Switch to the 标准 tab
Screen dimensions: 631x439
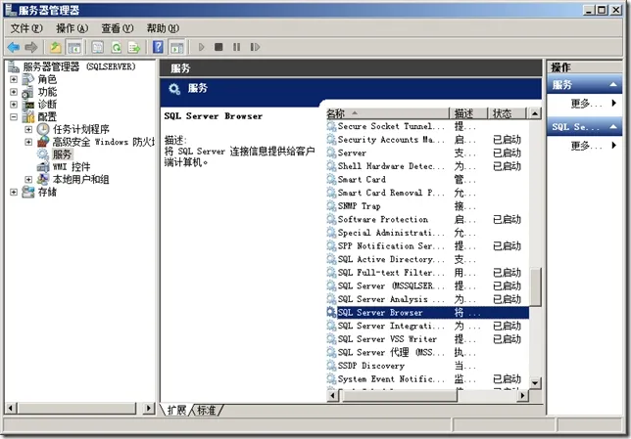click(207, 410)
